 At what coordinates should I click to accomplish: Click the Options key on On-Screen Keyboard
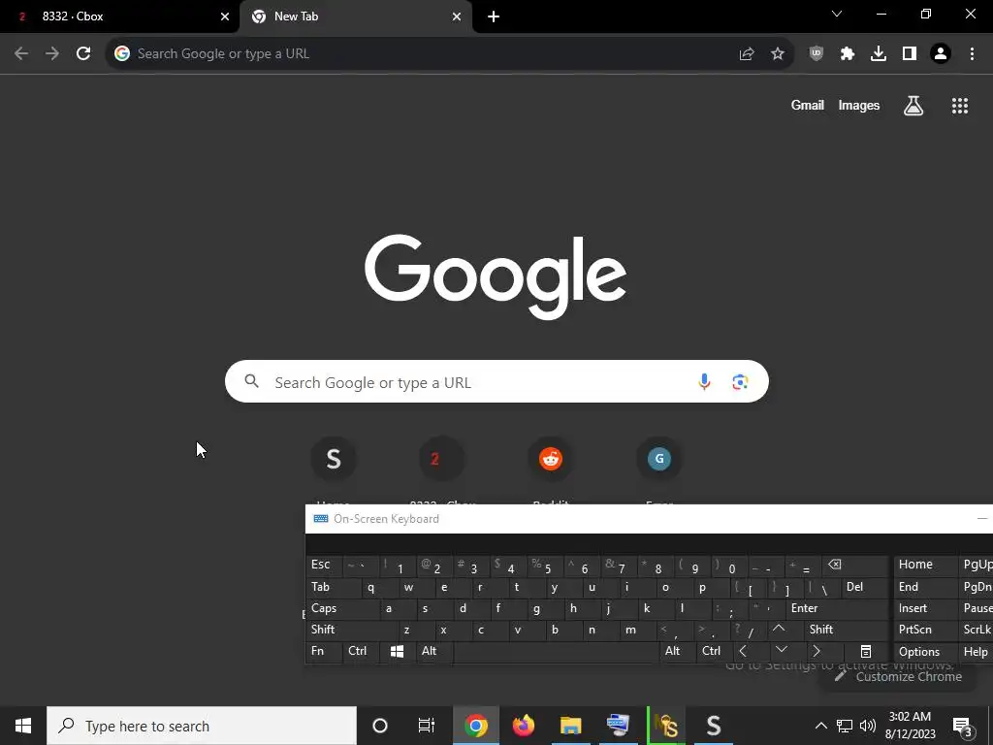pyautogui.click(x=926, y=651)
